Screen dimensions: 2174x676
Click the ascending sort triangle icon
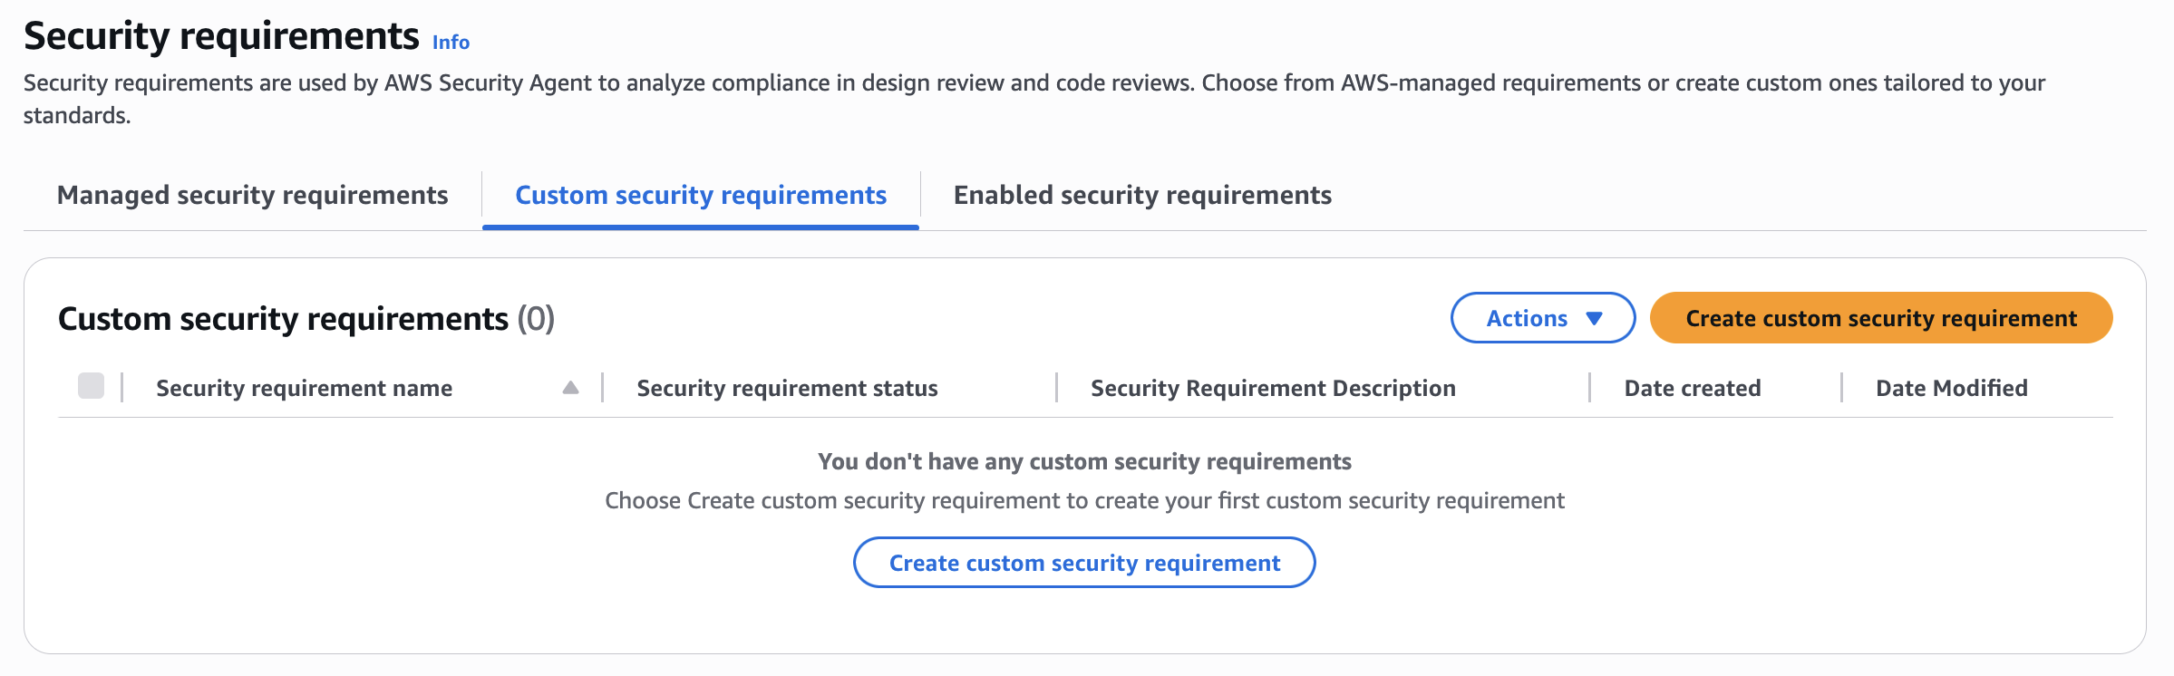click(570, 388)
